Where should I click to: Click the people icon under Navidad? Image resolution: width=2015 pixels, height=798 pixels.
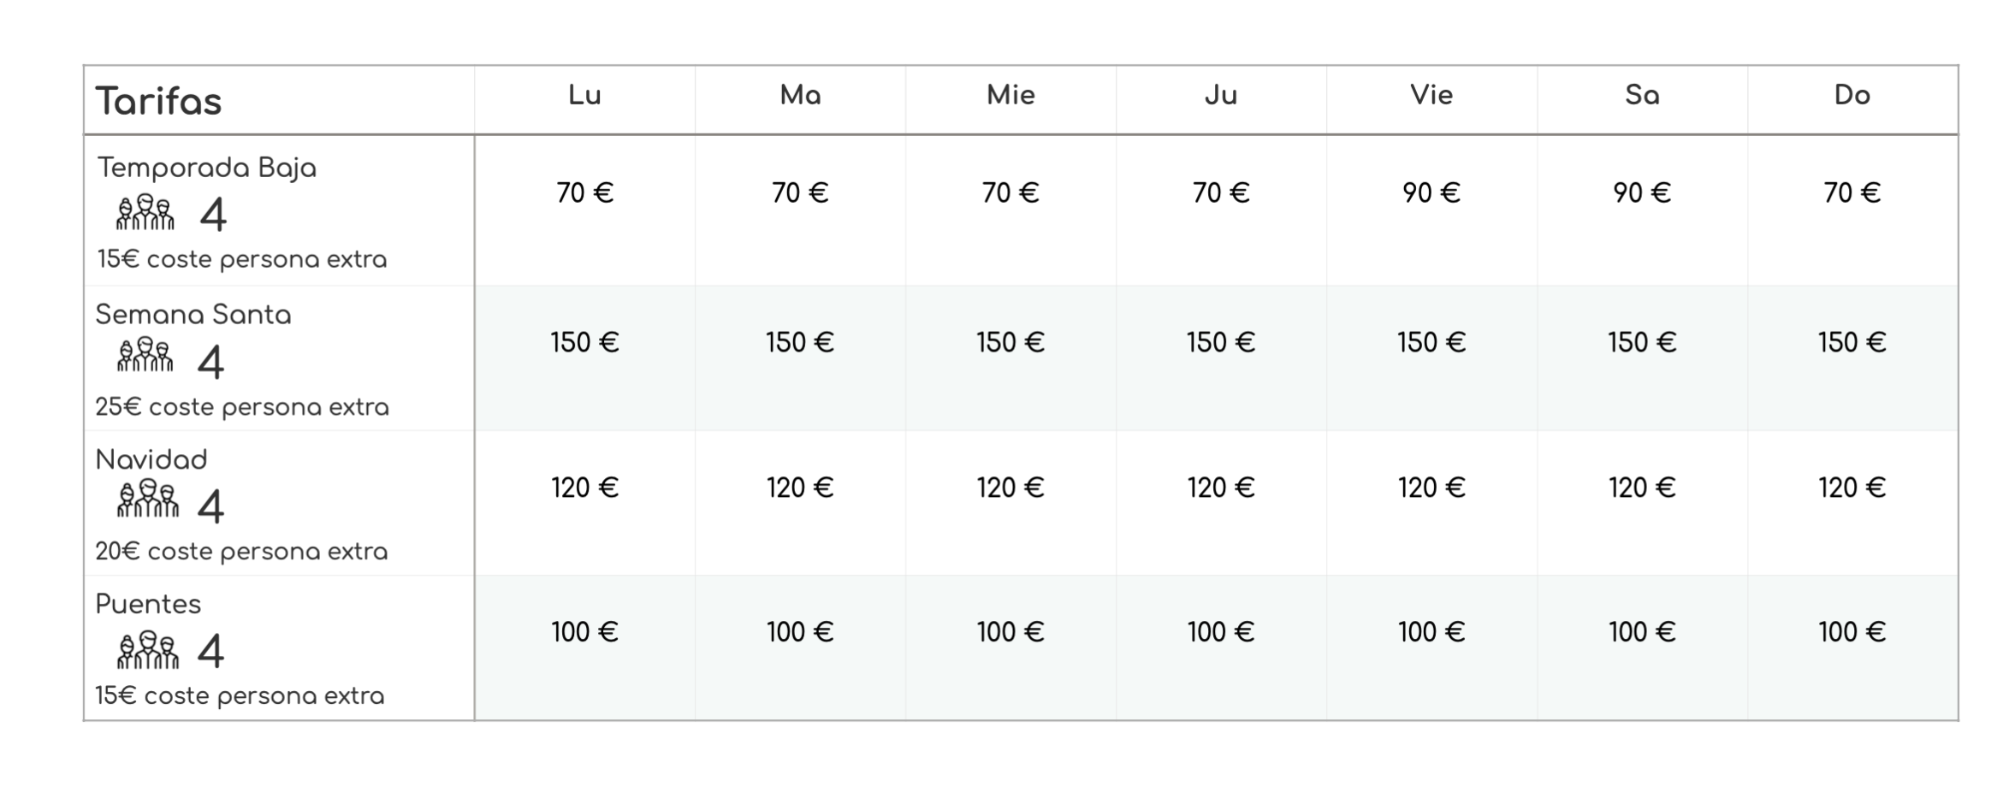coord(148,499)
